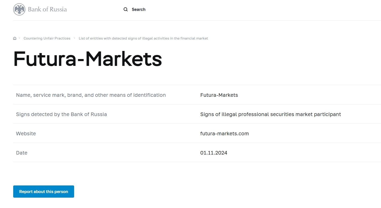
Task: Select 'Futura-Markets' value in the name row
Action: tap(219, 95)
